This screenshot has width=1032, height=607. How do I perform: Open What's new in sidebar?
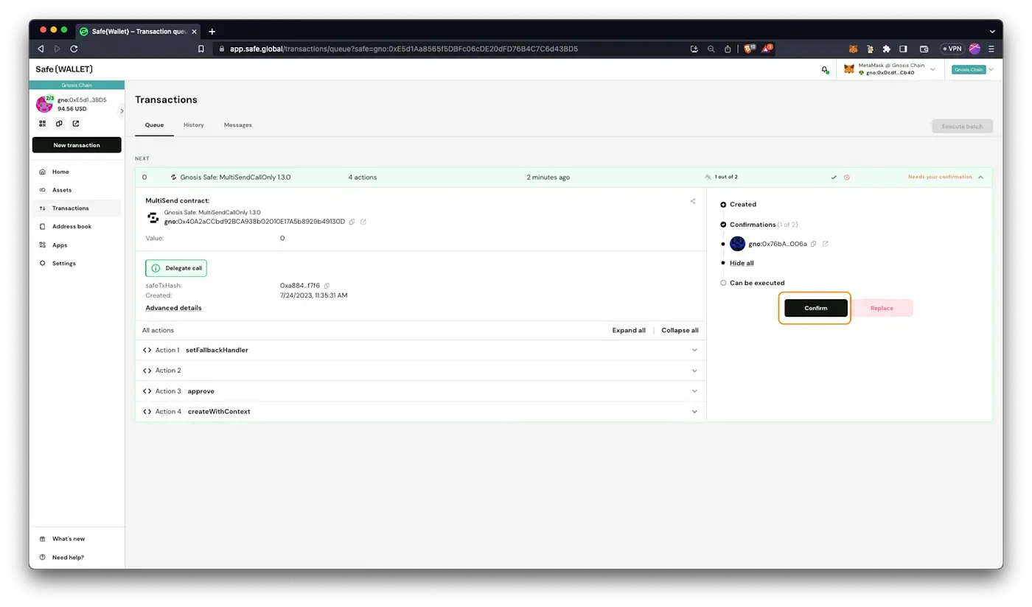tap(77, 539)
